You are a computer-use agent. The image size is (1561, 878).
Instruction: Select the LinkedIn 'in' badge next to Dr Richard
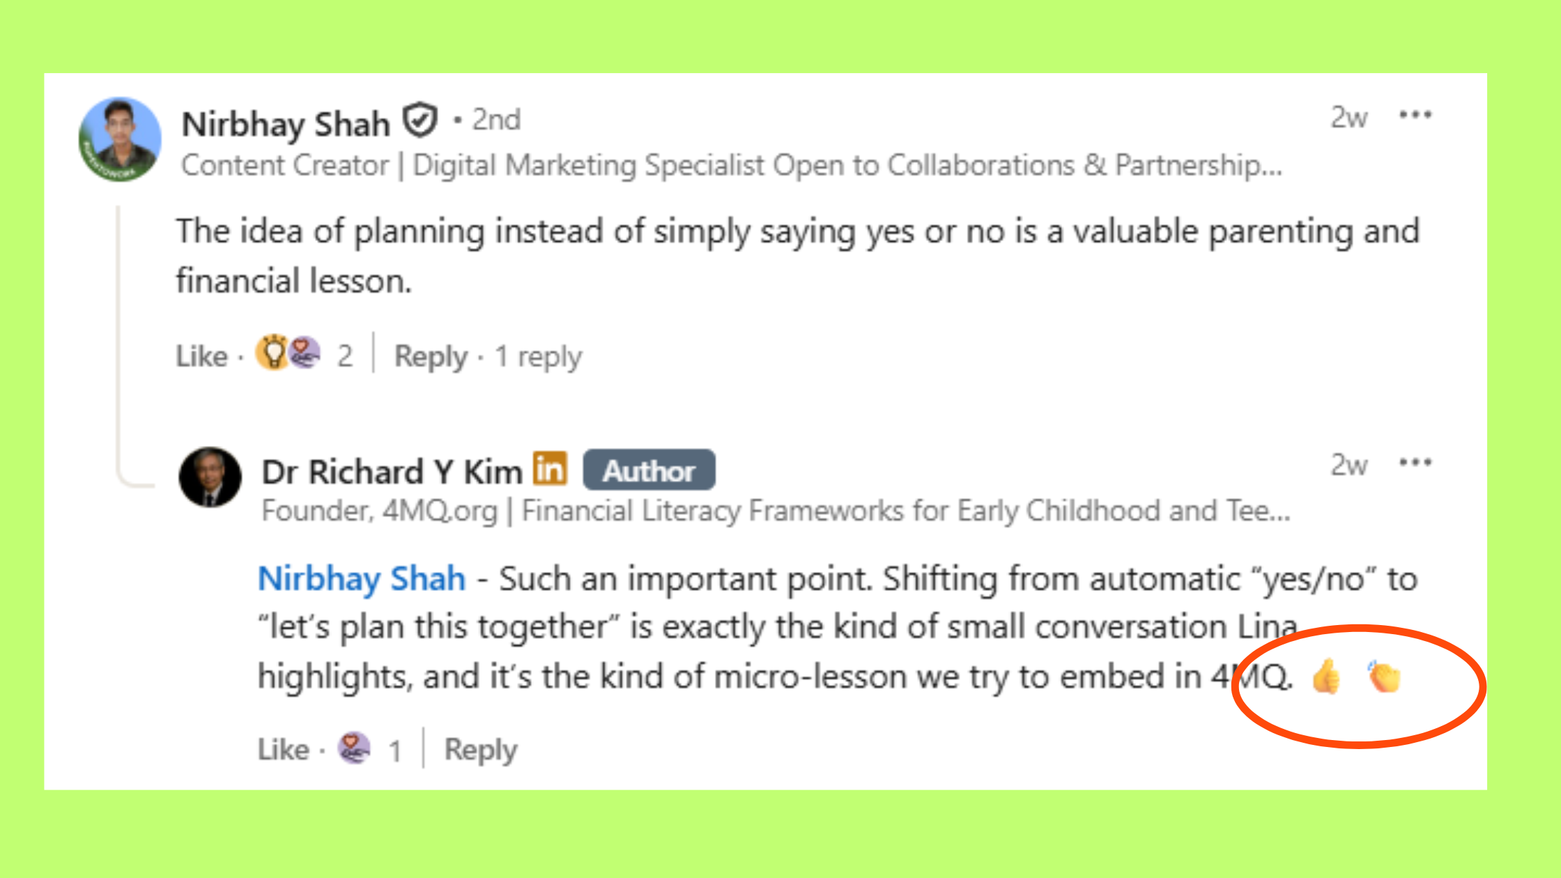point(551,469)
